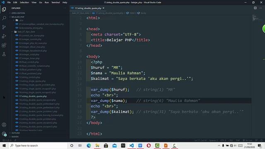Collapse the BELAJAR_PHP folder section
Viewport: 265px width, 149px height.
point(18,17)
